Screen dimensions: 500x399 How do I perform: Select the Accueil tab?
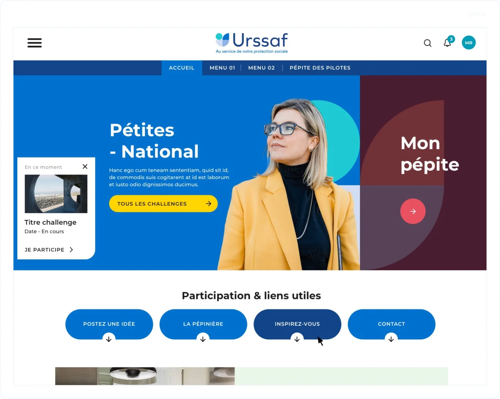(x=182, y=68)
